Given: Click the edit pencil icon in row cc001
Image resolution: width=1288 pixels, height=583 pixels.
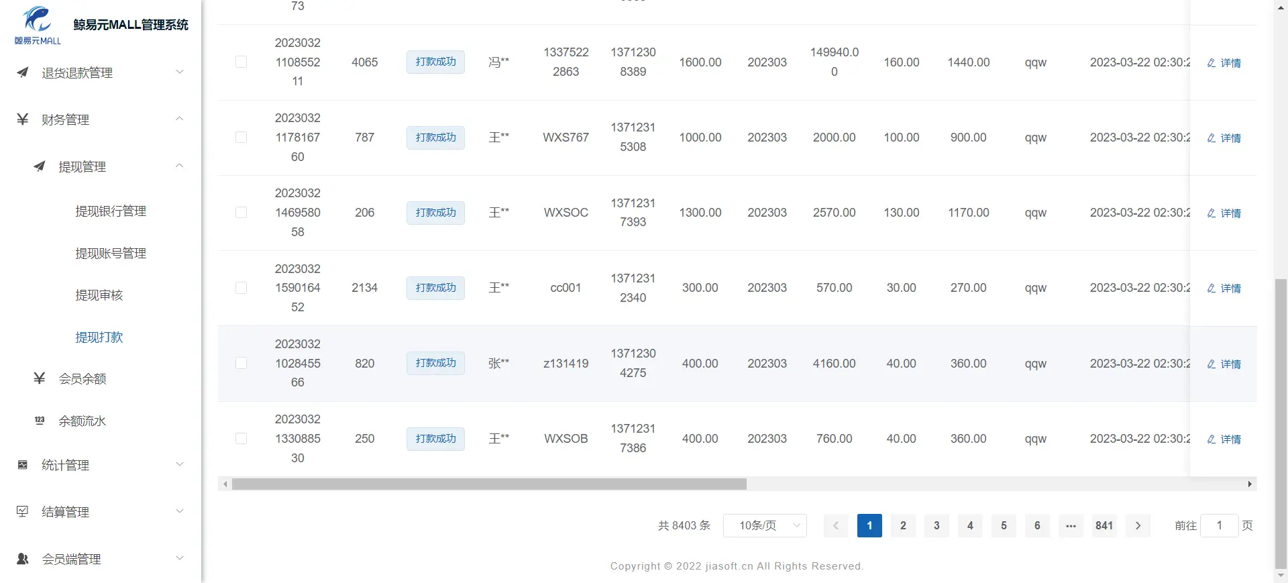Looking at the screenshot, I should click(1212, 288).
